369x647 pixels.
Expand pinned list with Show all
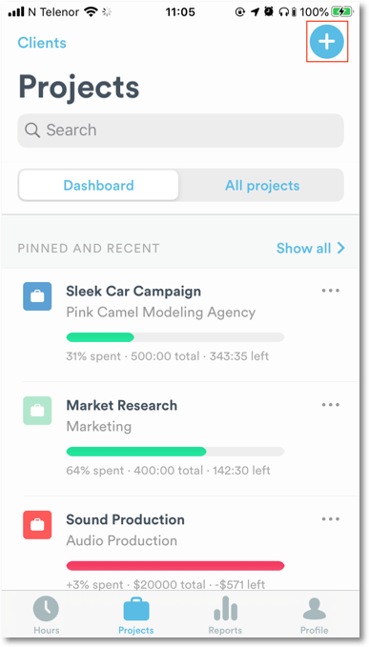coord(311,248)
